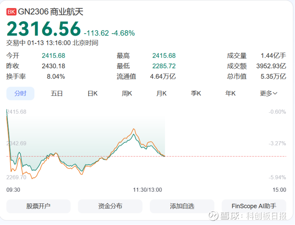
Task: Switch to the 日K tab
Action: 93,93
